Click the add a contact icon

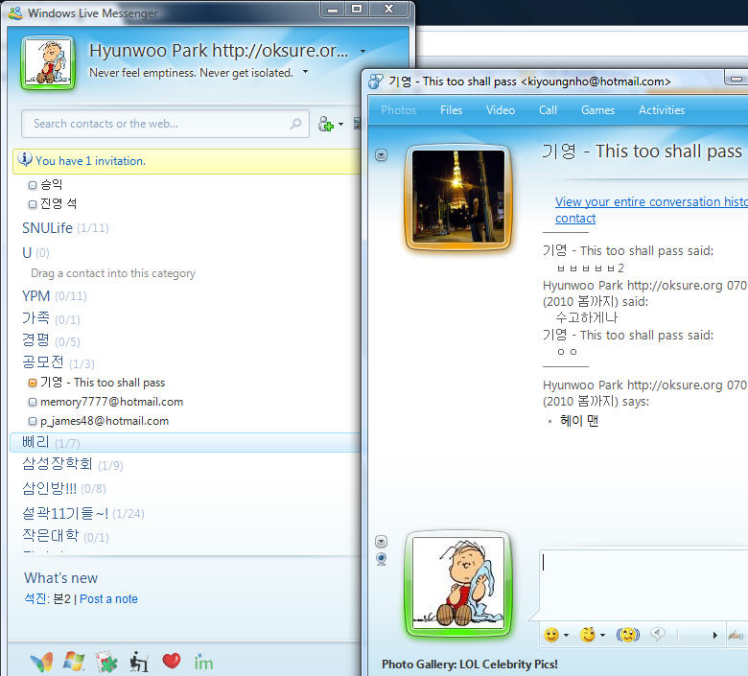coord(326,124)
